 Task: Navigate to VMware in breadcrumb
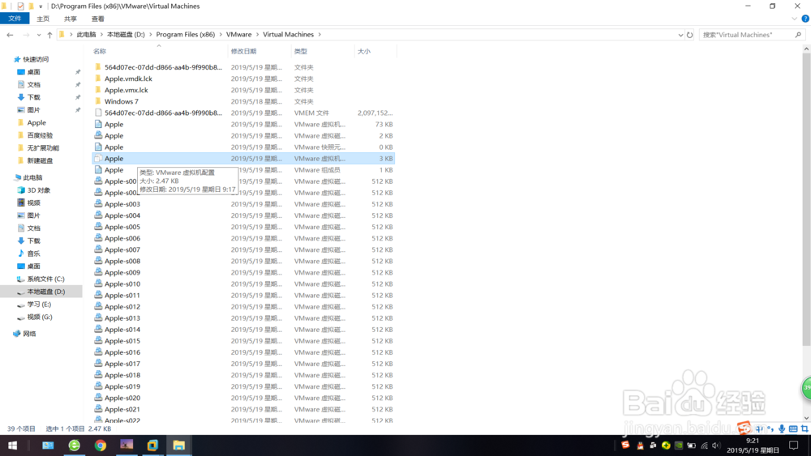tap(239, 35)
